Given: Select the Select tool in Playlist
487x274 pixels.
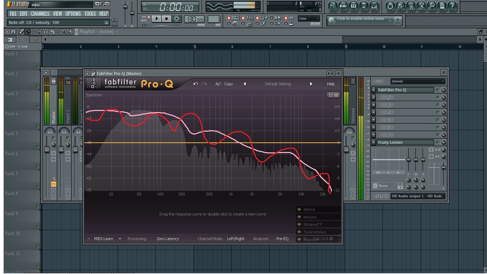Looking at the screenshot, I should click(x=58, y=32).
